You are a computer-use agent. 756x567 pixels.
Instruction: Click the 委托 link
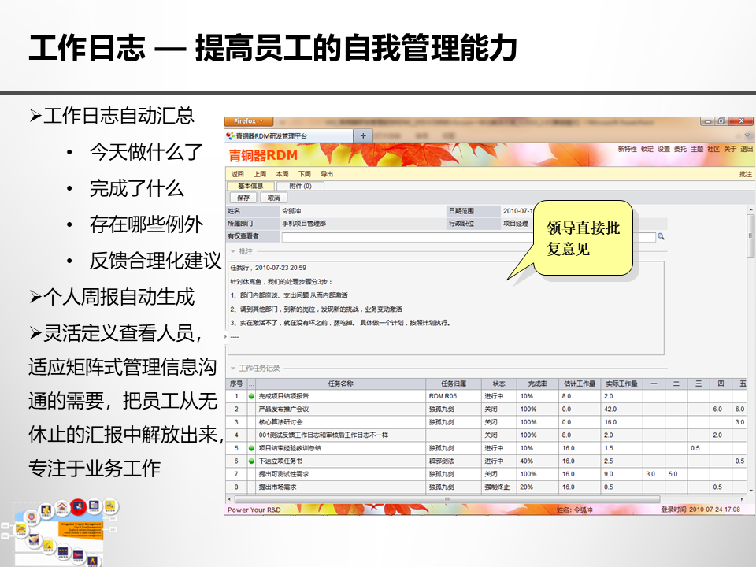[x=680, y=150]
